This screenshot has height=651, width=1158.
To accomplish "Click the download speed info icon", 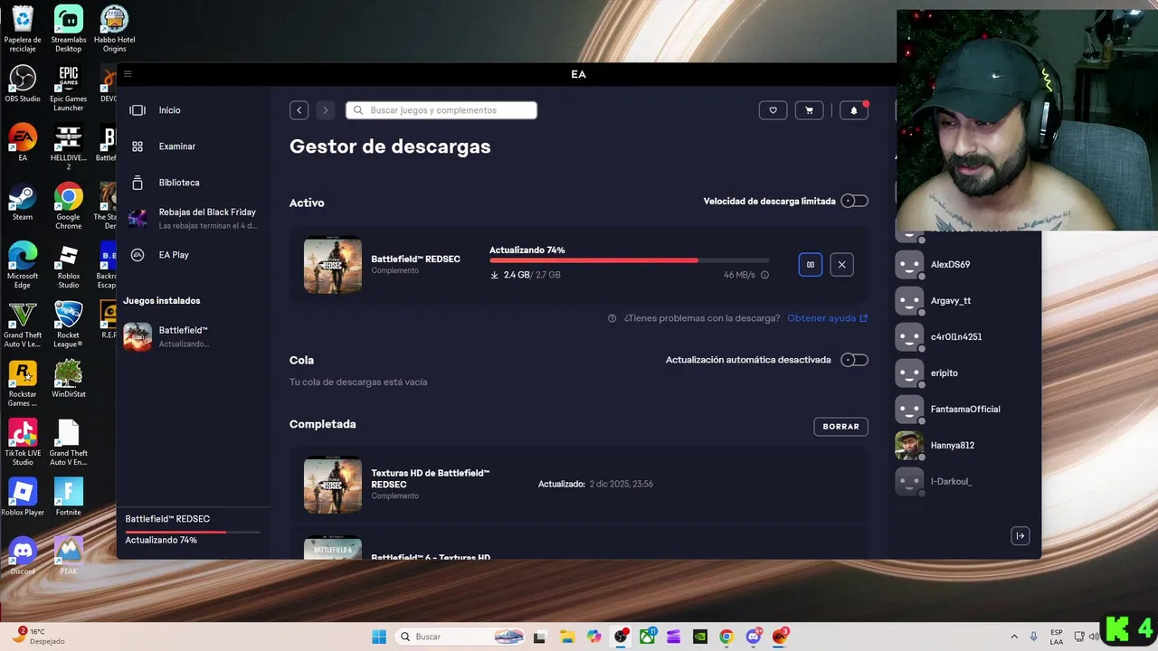I will pos(764,275).
